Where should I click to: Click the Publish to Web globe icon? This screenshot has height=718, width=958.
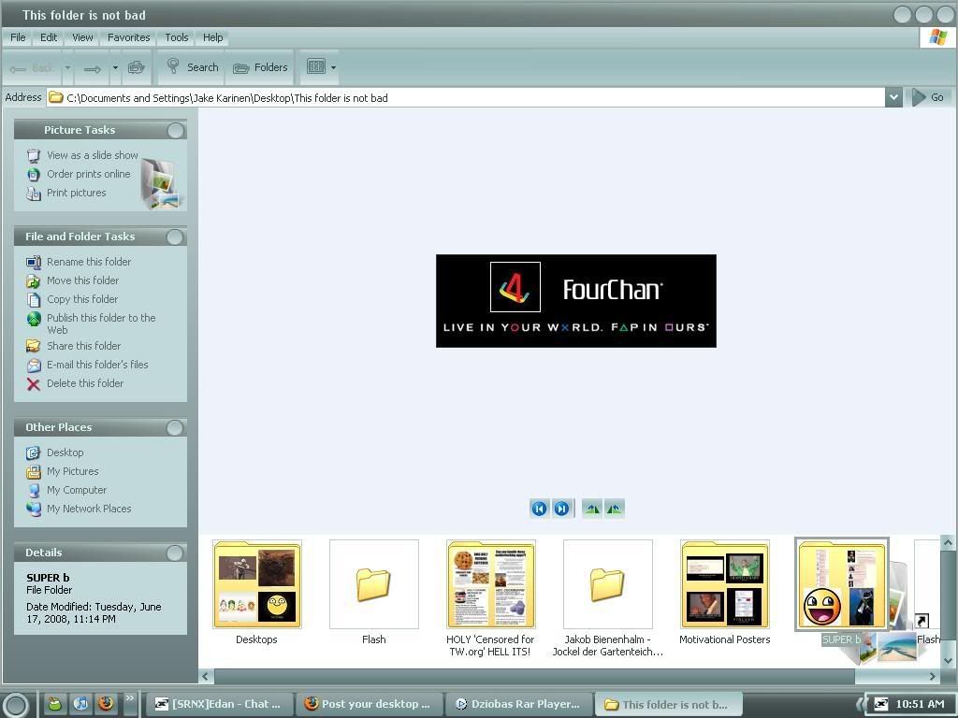point(33,319)
